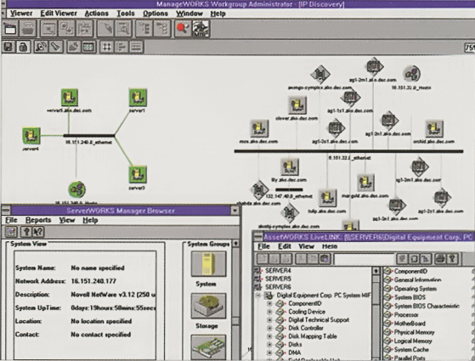
Task: Select the orchid.zko.dec.com host icon
Action: [434, 128]
